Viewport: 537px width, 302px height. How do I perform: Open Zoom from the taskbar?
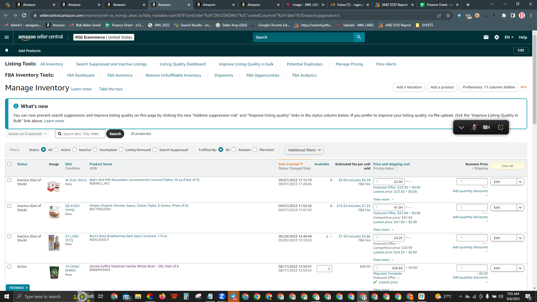coord(222,296)
